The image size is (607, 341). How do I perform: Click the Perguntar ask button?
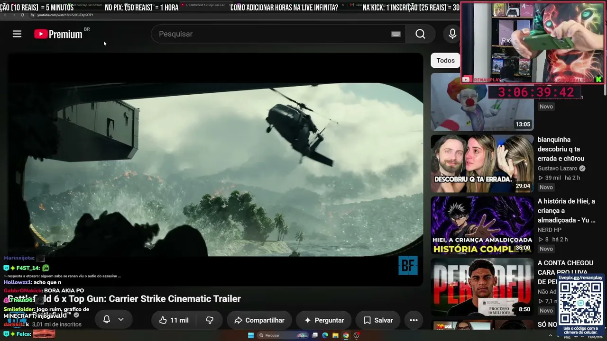[324, 320]
